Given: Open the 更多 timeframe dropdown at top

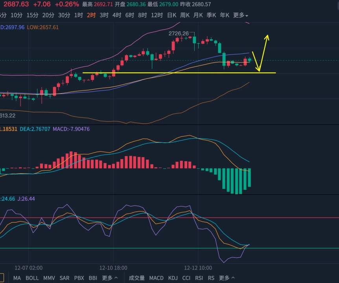Looking at the screenshot, I should (241, 15).
